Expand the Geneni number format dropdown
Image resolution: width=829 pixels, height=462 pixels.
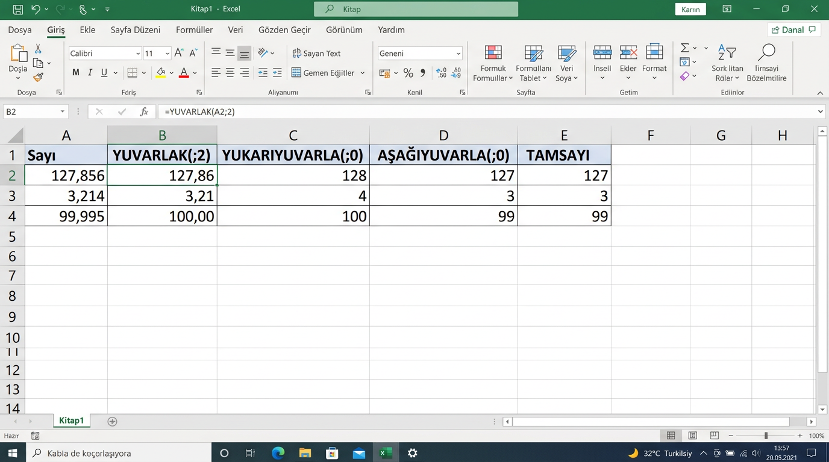(x=458, y=54)
